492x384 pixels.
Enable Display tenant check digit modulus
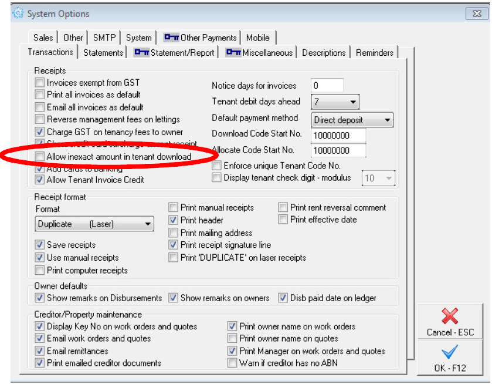pos(216,177)
